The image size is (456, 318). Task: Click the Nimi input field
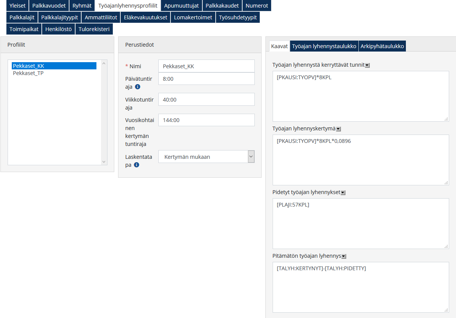pos(206,66)
